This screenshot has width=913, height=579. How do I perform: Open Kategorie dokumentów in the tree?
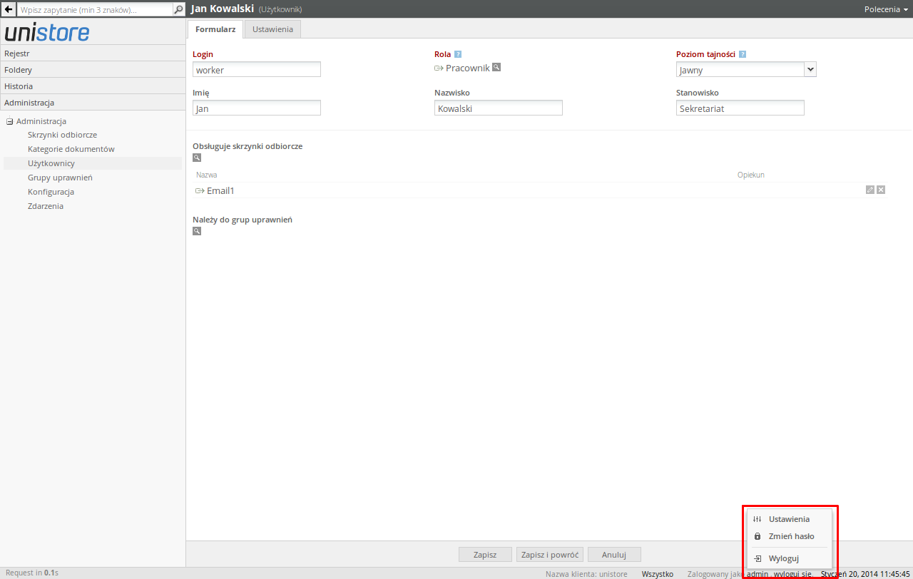pyautogui.click(x=71, y=149)
